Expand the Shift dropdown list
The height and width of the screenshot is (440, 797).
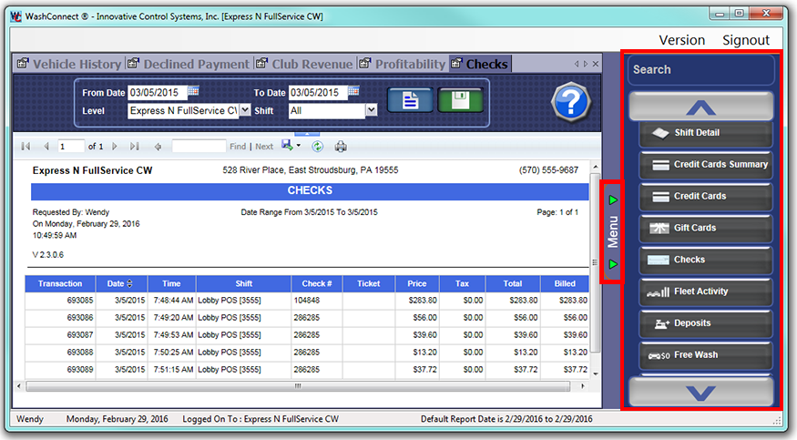pos(371,110)
